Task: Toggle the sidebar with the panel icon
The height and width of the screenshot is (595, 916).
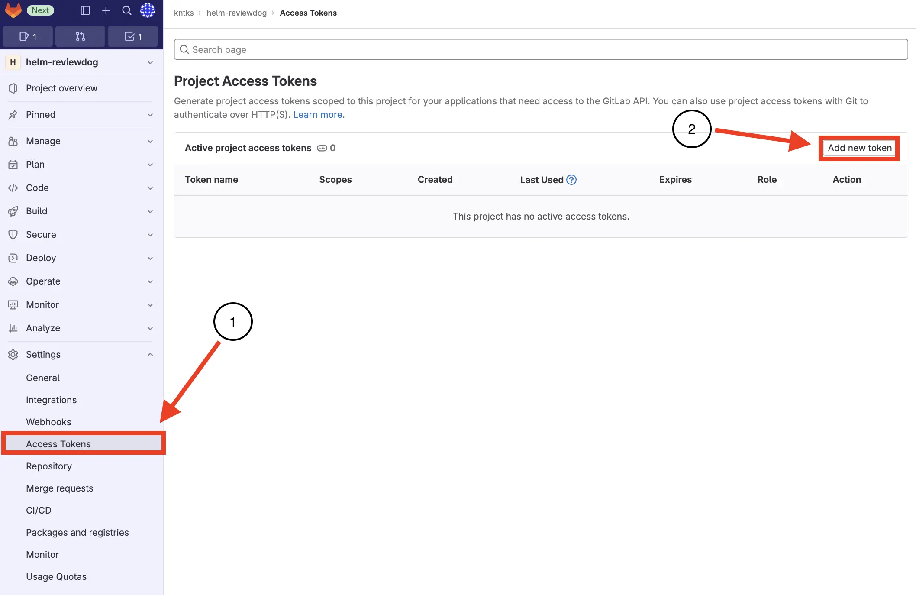Action: (x=85, y=10)
